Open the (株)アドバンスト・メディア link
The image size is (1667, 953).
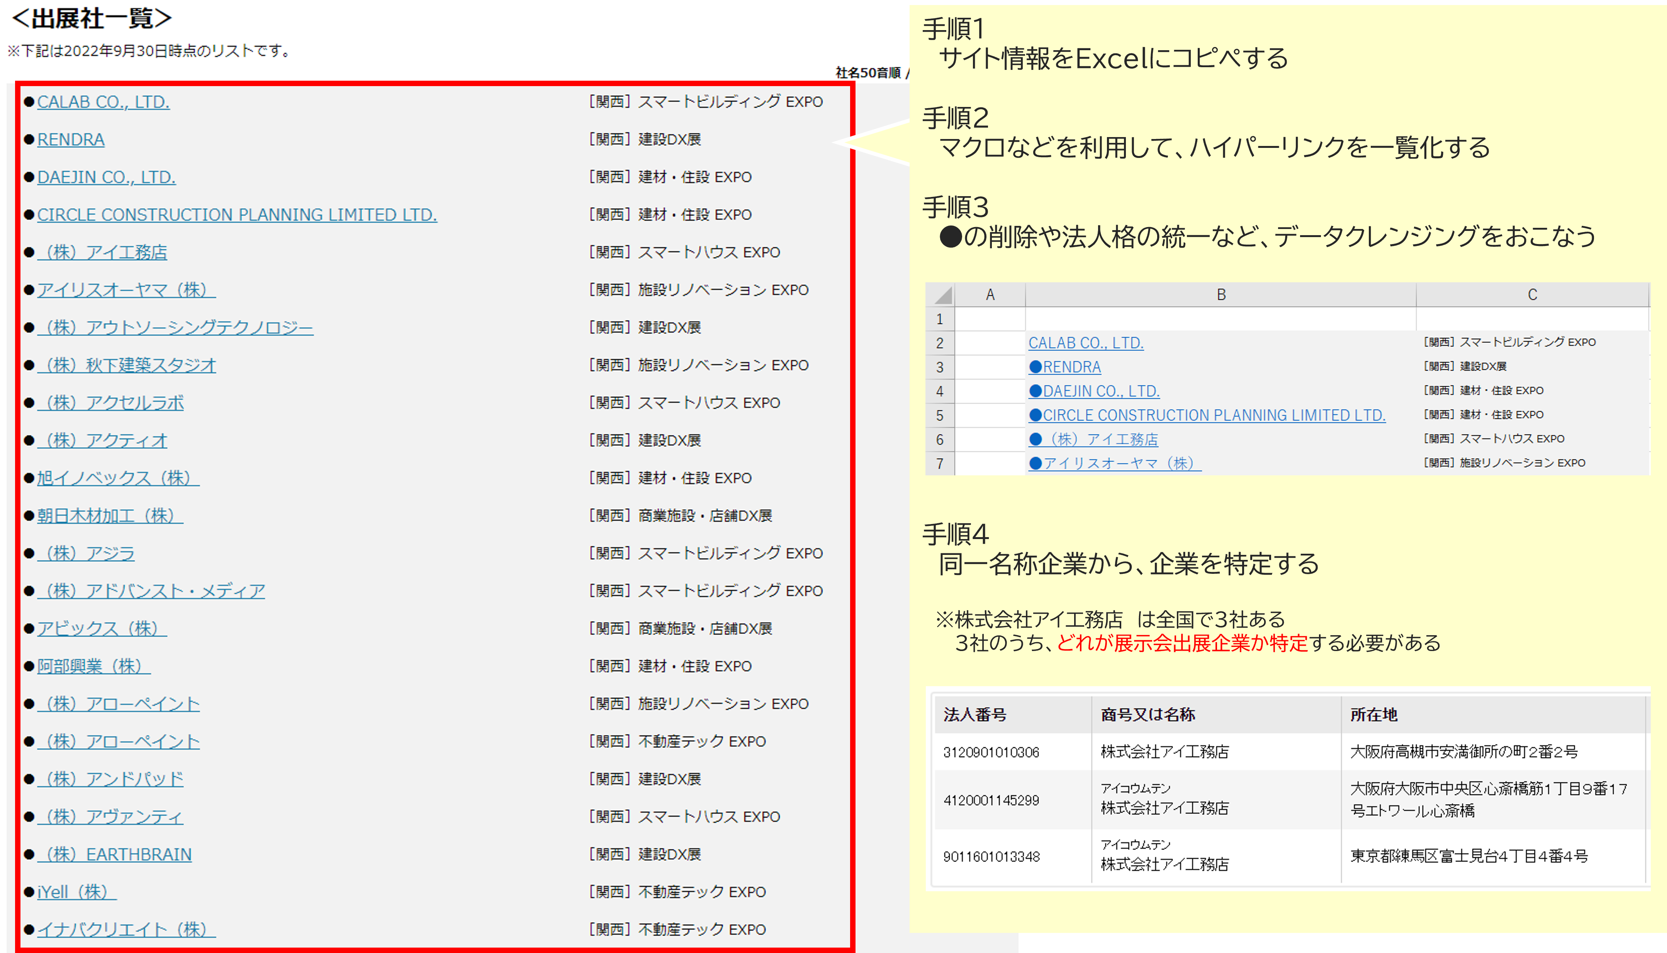click(151, 591)
